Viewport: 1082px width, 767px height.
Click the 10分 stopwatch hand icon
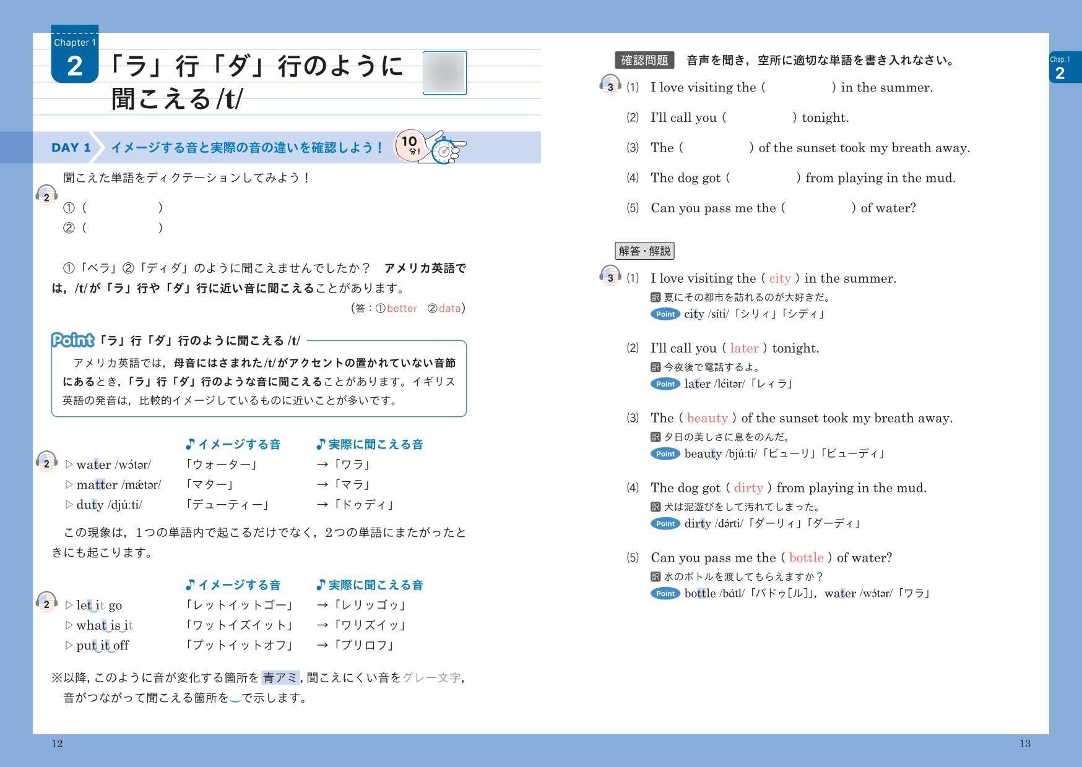pyautogui.click(x=431, y=147)
